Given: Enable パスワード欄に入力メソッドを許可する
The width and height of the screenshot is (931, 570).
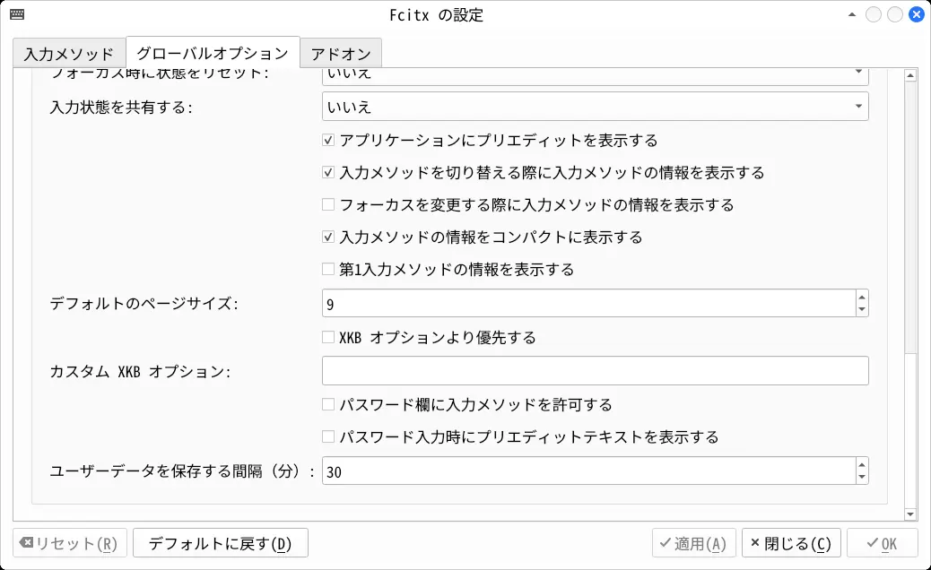Looking at the screenshot, I should coord(328,405).
